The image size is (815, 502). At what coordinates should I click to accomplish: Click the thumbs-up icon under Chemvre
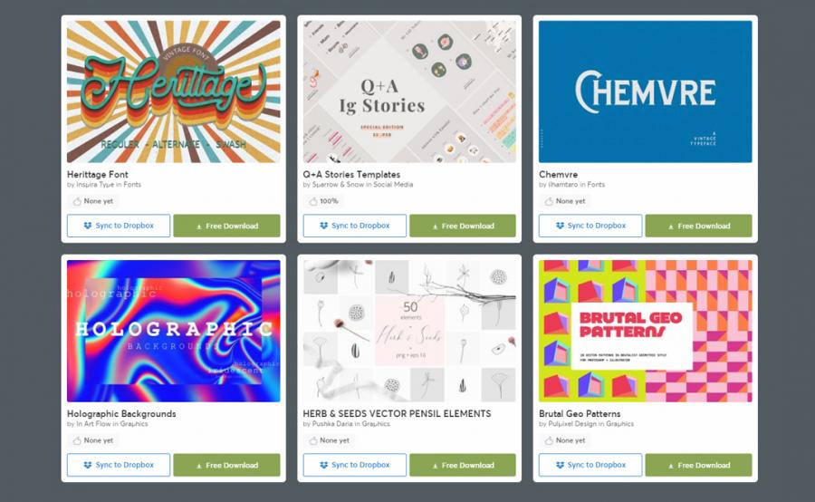click(549, 201)
